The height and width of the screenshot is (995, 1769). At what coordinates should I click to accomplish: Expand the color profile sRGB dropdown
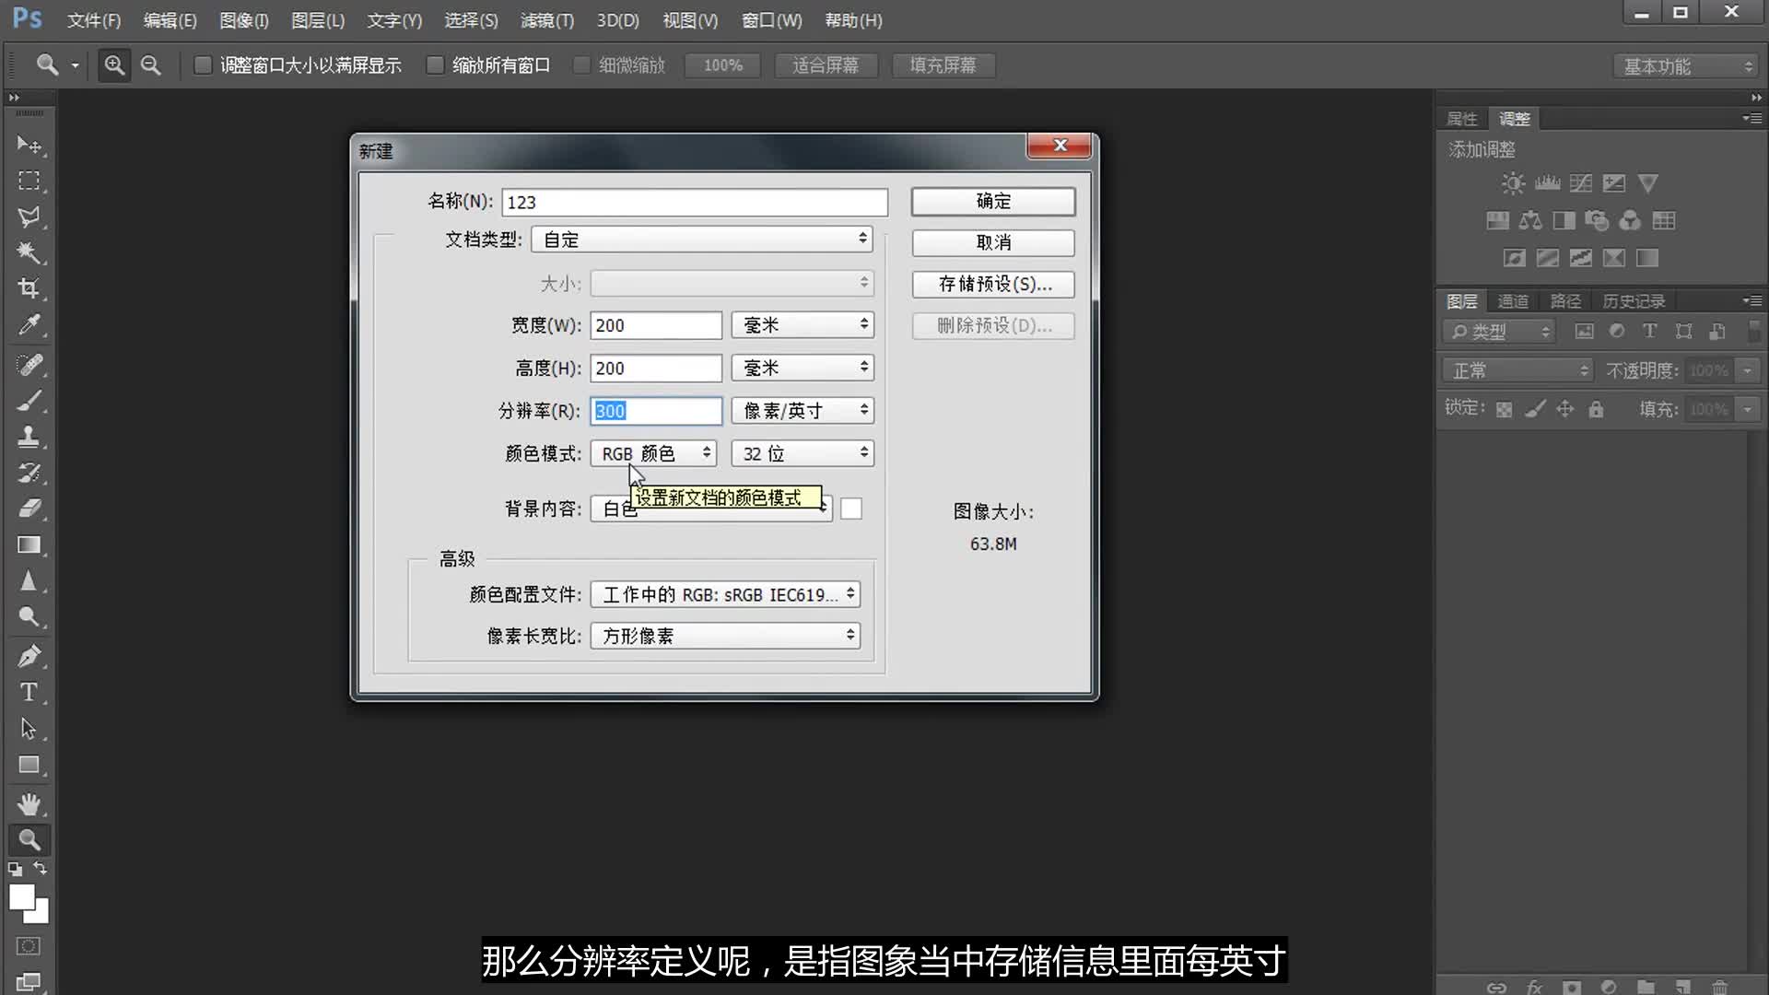click(x=725, y=594)
